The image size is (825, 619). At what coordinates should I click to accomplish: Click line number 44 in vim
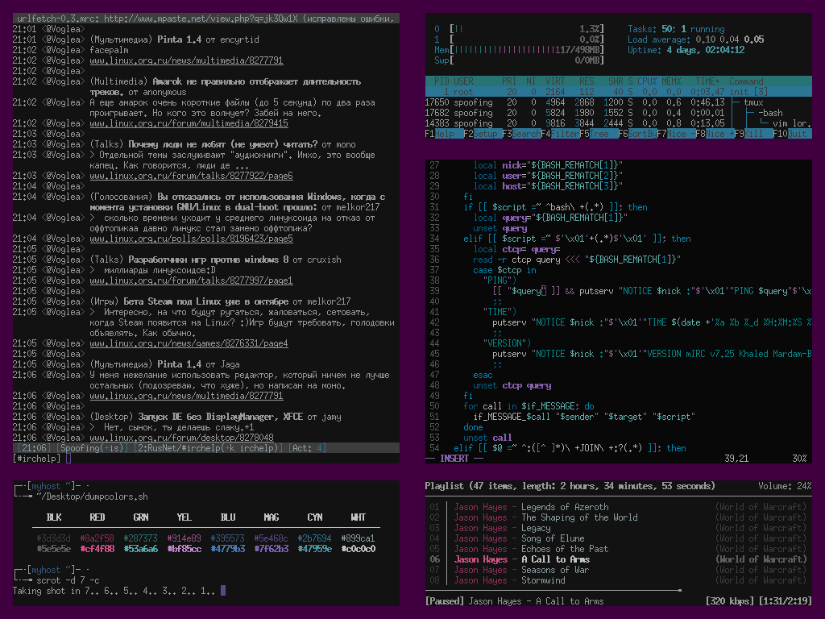click(x=434, y=343)
